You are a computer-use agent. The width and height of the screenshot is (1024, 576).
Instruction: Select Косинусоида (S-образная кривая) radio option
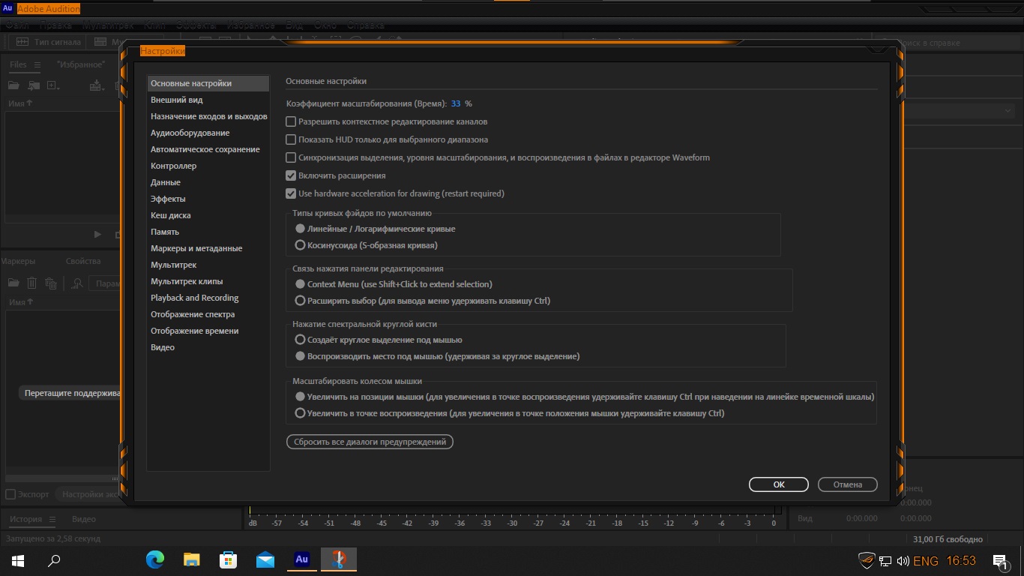[x=300, y=245]
